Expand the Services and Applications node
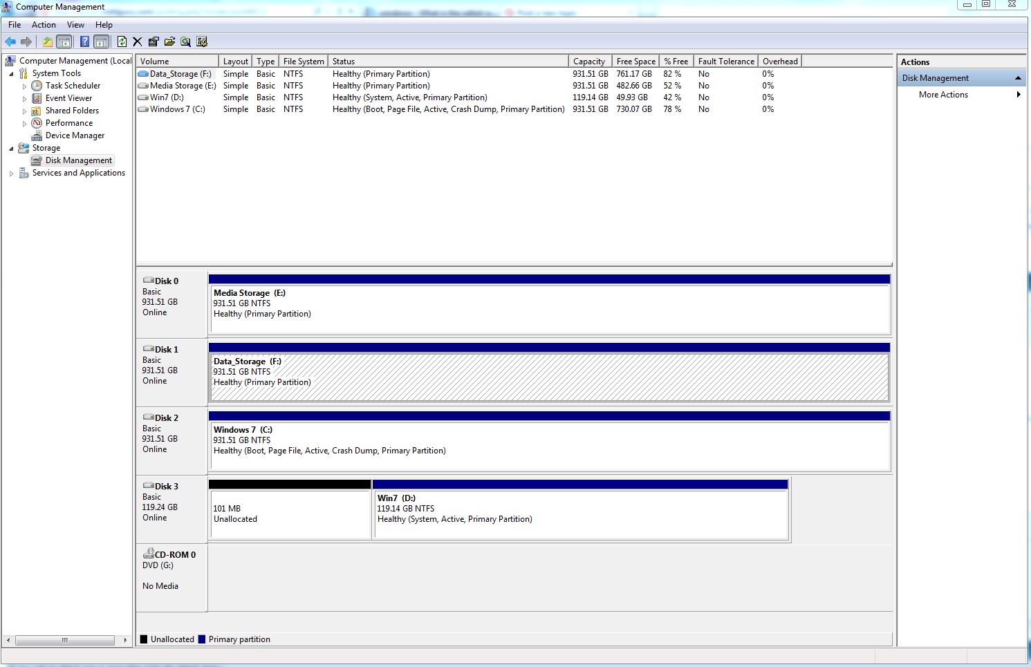 click(11, 173)
